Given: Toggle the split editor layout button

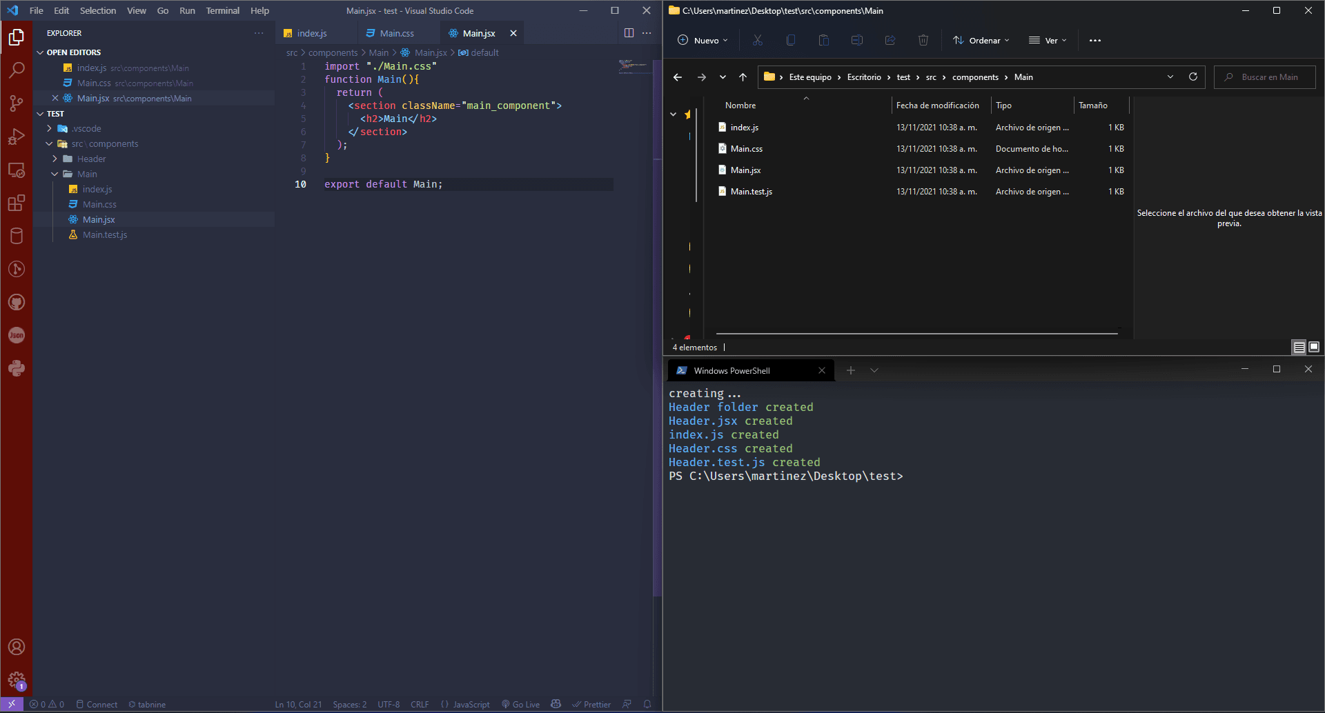Looking at the screenshot, I should [629, 32].
